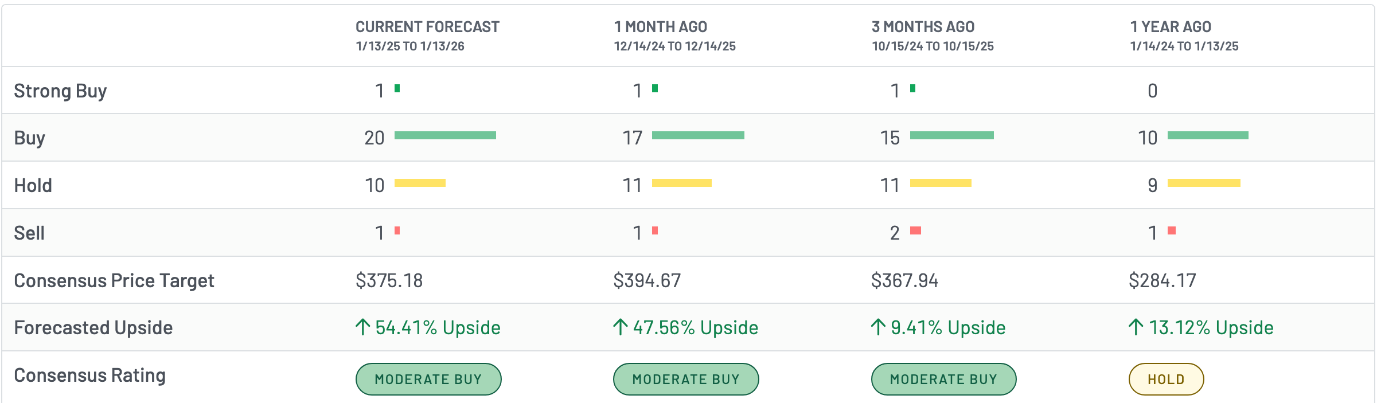Click the Buy count of 15
This screenshot has height=403, width=1377.
pos(890,138)
